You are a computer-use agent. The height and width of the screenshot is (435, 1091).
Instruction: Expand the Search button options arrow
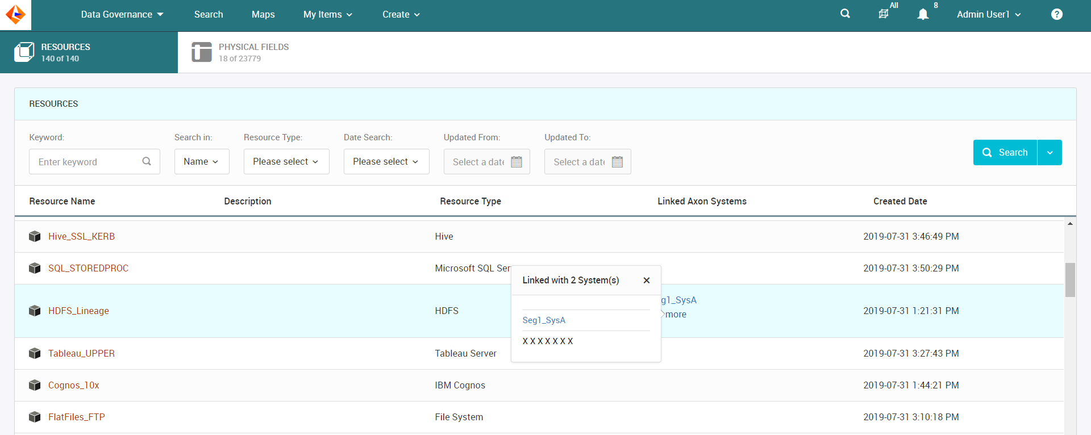[x=1050, y=152]
